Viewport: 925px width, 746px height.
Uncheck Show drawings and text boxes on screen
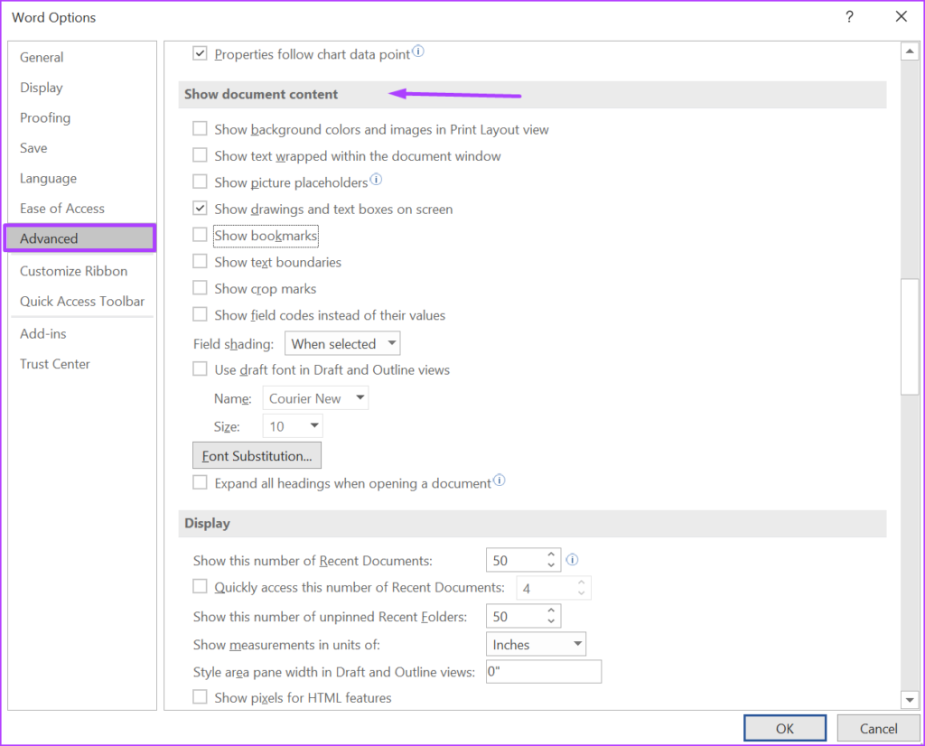coord(200,209)
